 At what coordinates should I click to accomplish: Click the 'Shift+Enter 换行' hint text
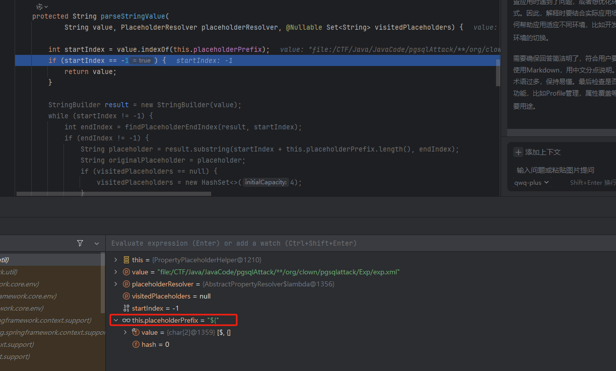click(x=592, y=183)
